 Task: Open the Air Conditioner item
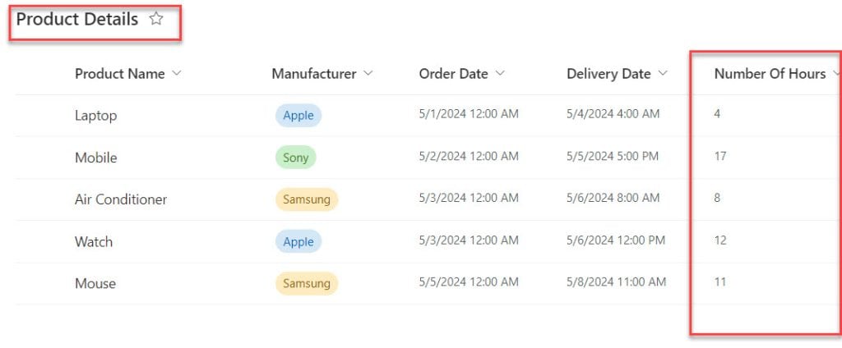click(x=121, y=199)
